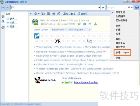The height and width of the screenshot is (106, 140).
Task: Click the Currencies converter icon
Action: pos(42,24)
